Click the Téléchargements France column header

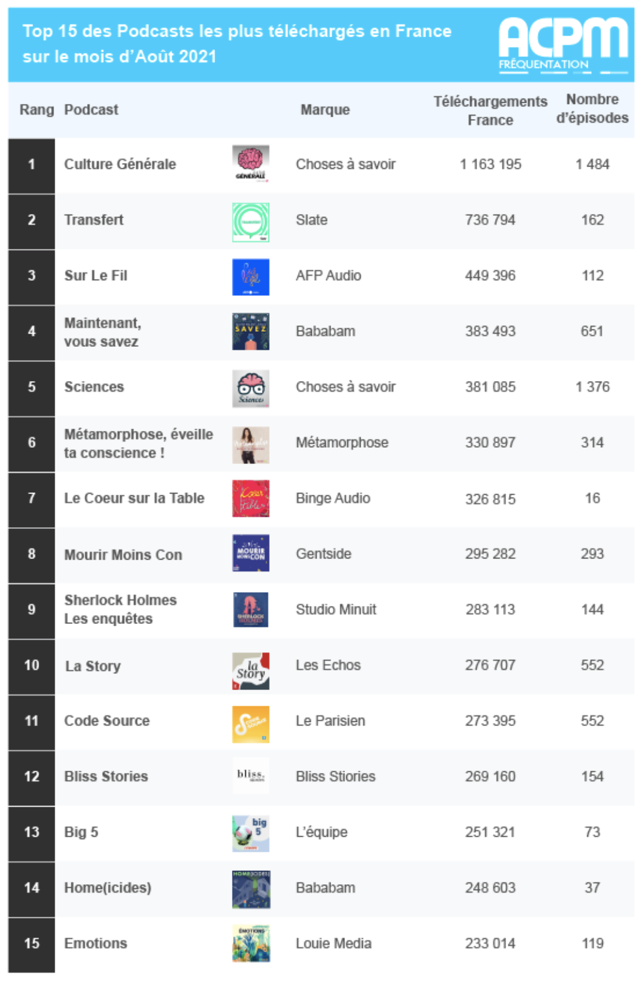tap(490, 111)
